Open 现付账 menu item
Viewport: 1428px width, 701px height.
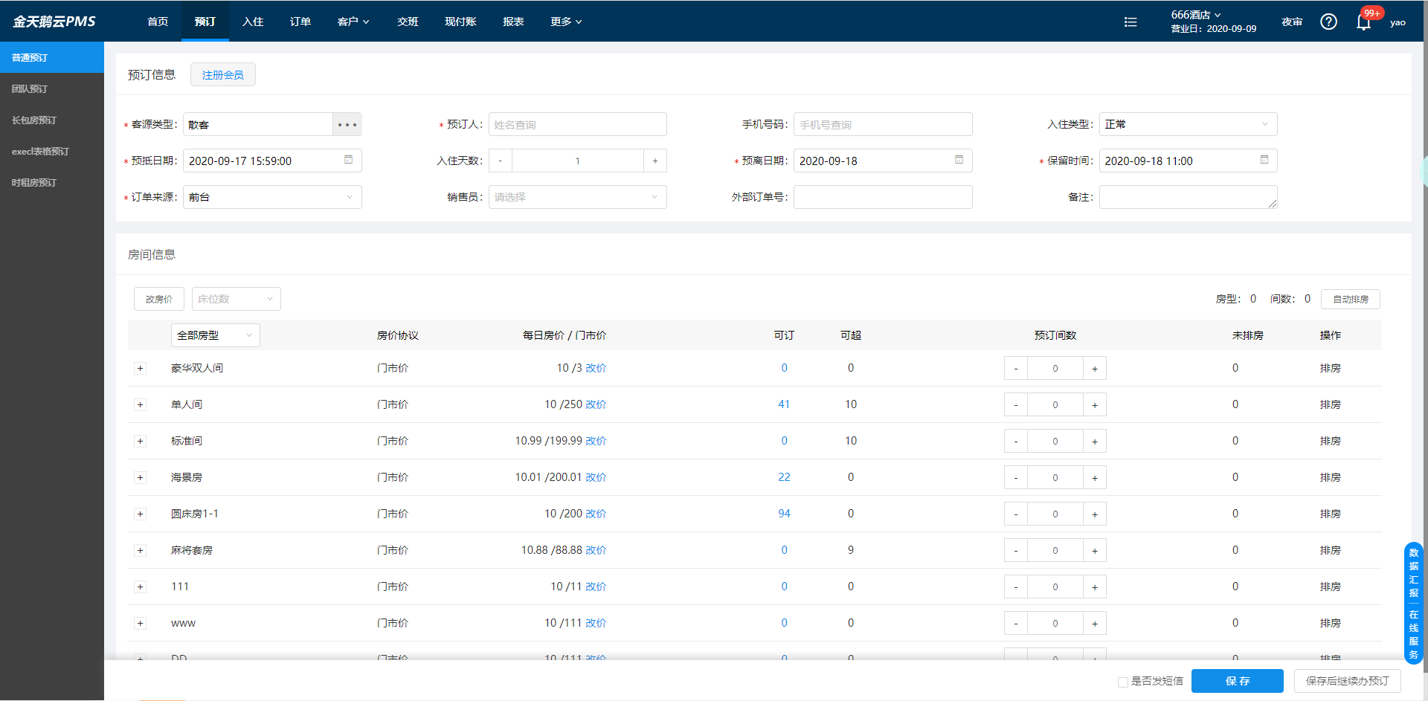point(460,22)
